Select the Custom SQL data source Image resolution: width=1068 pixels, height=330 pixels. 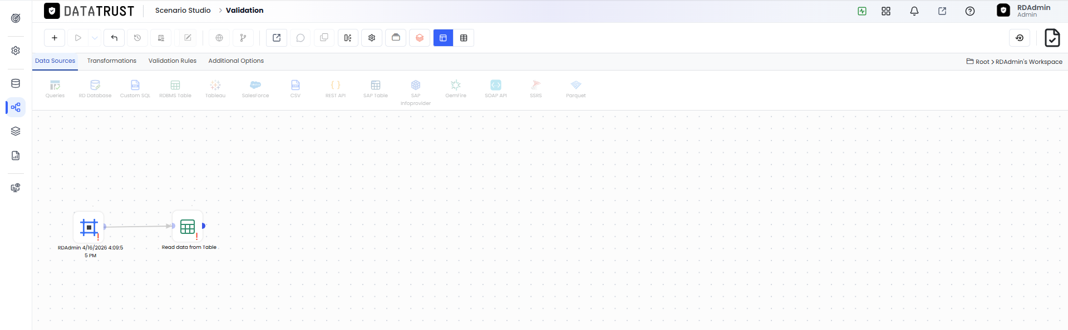pyautogui.click(x=135, y=89)
